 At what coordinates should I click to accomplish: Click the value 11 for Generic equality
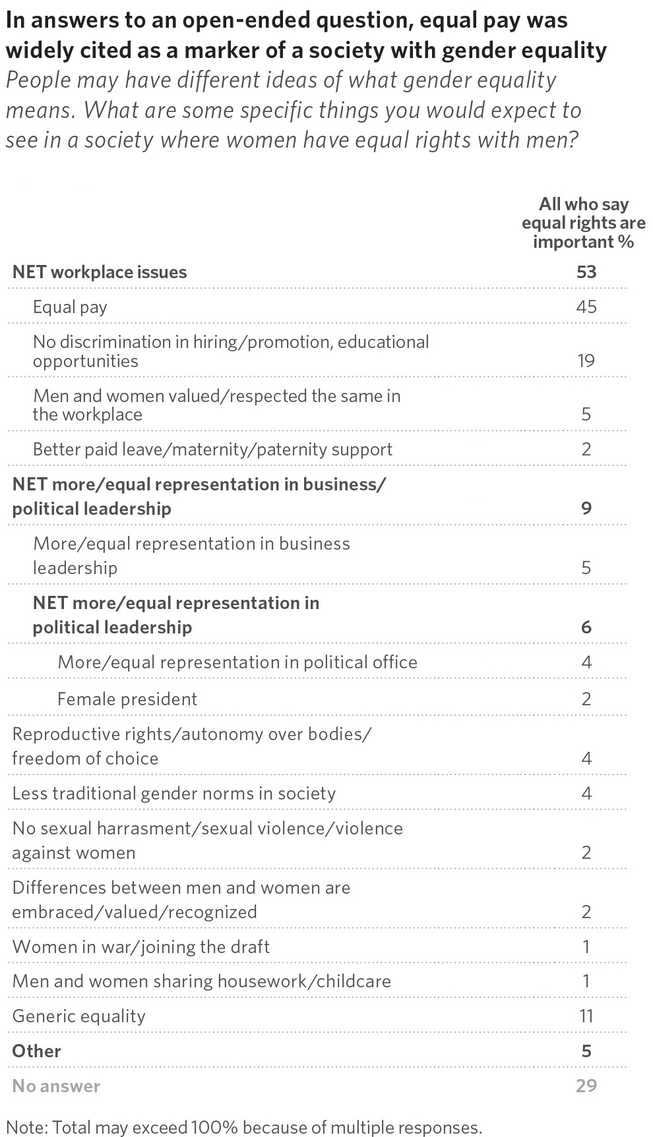coord(586,1016)
